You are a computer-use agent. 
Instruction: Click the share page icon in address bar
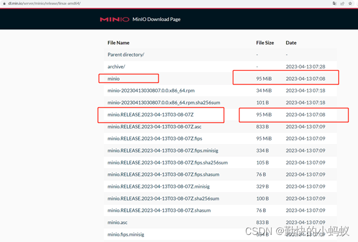coord(342,3)
